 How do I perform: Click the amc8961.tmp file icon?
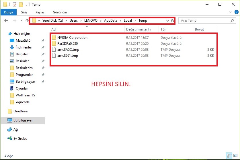pyautogui.click(x=54, y=55)
